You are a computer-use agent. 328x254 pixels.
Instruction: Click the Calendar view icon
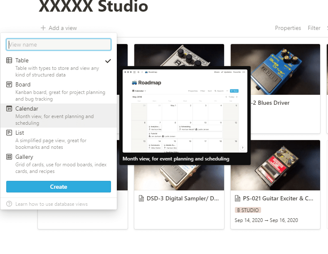point(9,109)
